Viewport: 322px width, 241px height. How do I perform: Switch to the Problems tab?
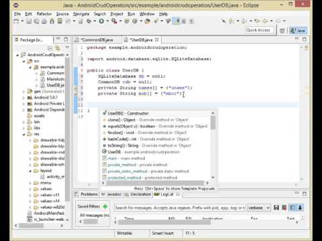pyautogui.click(x=87, y=194)
